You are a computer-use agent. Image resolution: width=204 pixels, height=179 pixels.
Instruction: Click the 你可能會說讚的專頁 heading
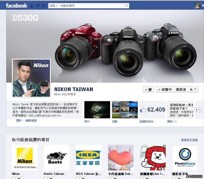31,140
